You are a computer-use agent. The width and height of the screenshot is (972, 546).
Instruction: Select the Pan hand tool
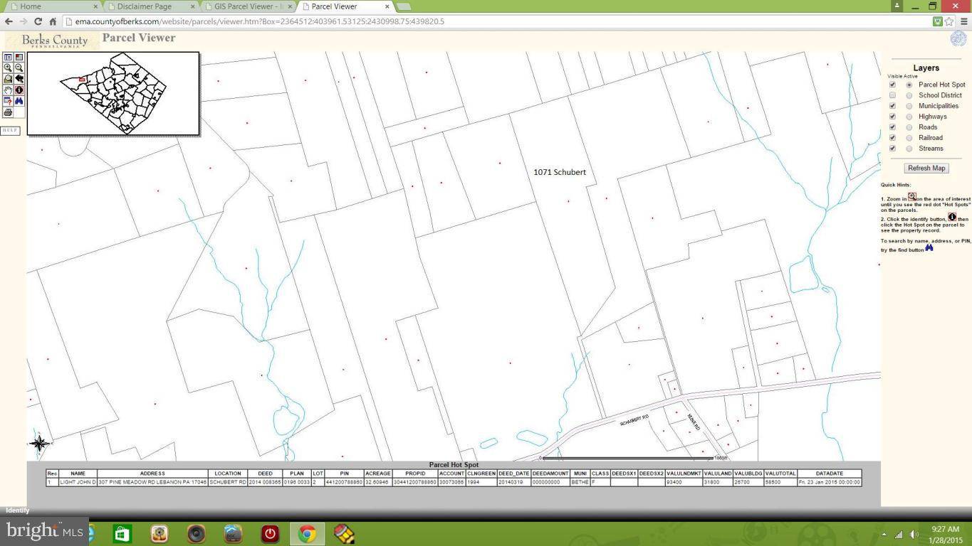8,90
